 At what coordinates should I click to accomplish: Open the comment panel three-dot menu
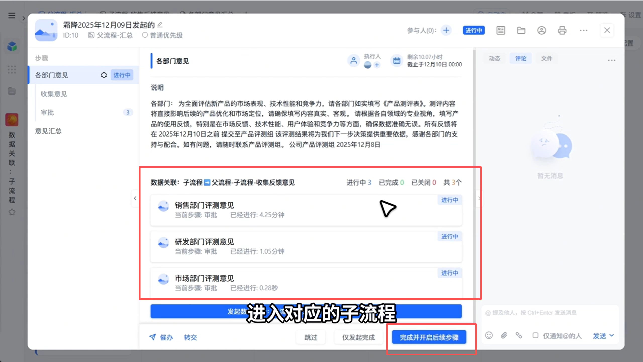(611, 60)
